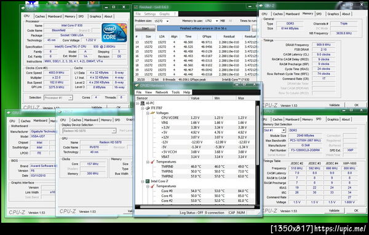Click LinX progress bar reading Finished without errors
Image resolution: width=369 pixels, height=235 pixels.
click(x=204, y=28)
